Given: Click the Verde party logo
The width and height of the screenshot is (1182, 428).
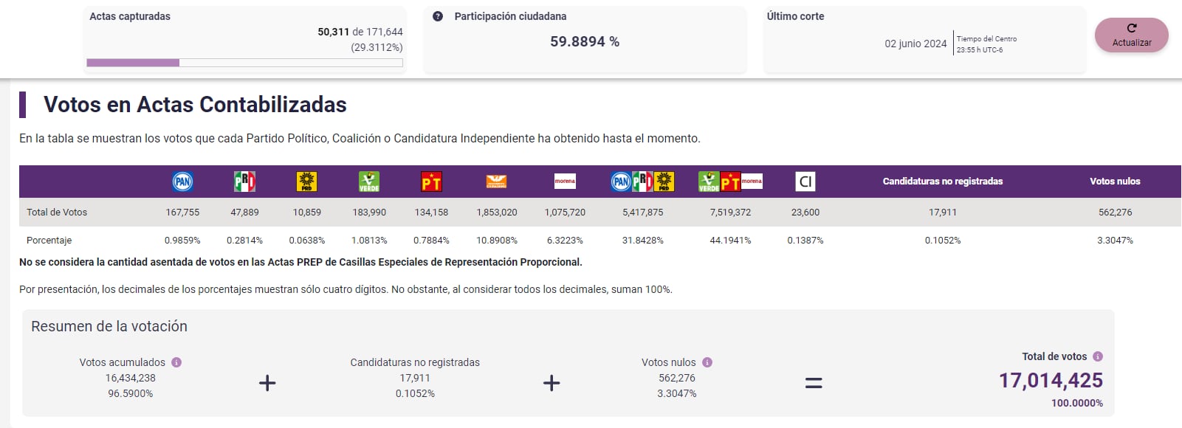Looking at the screenshot, I should 368,182.
